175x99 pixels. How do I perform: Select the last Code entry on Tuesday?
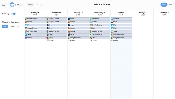coord(78,35)
